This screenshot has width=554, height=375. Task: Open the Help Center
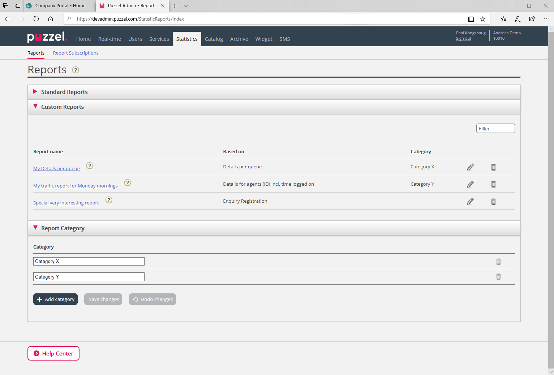pyautogui.click(x=53, y=353)
